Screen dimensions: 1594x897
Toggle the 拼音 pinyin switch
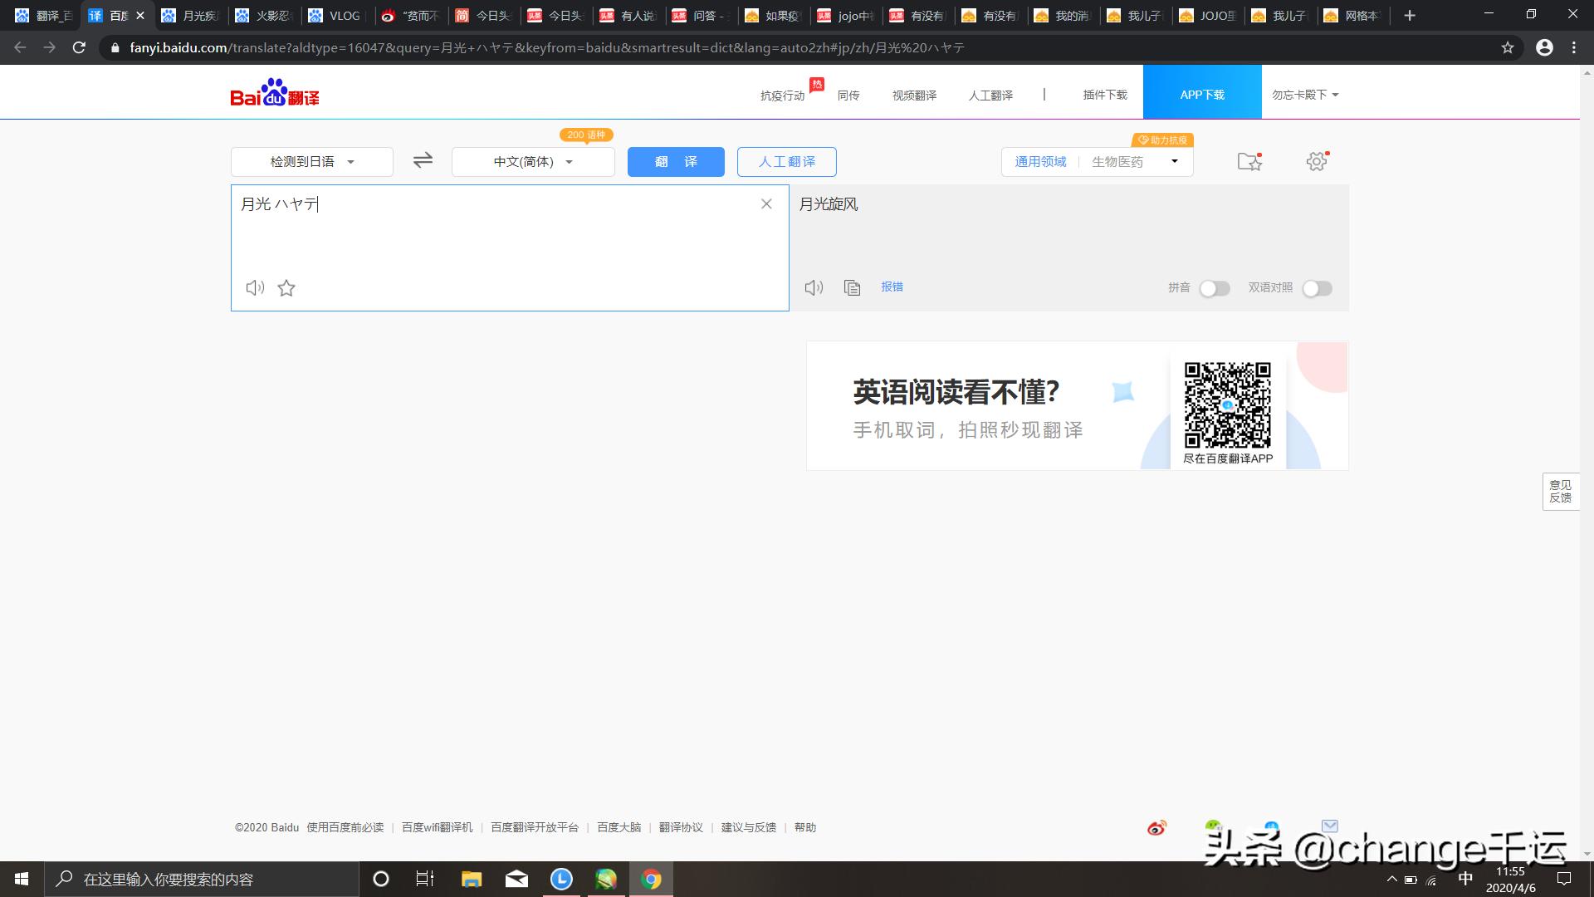pos(1214,288)
